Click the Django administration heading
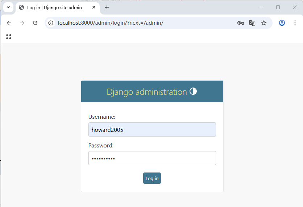 pos(147,92)
